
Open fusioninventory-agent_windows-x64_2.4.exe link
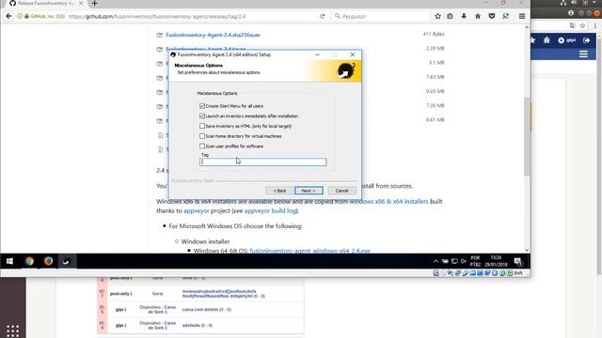pyautogui.click(x=309, y=251)
